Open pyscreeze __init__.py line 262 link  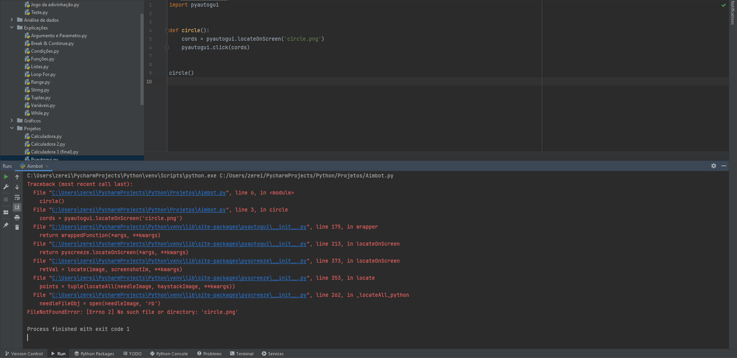[x=179, y=295]
